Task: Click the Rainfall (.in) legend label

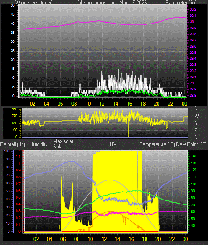Action: pyautogui.click(x=12, y=144)
